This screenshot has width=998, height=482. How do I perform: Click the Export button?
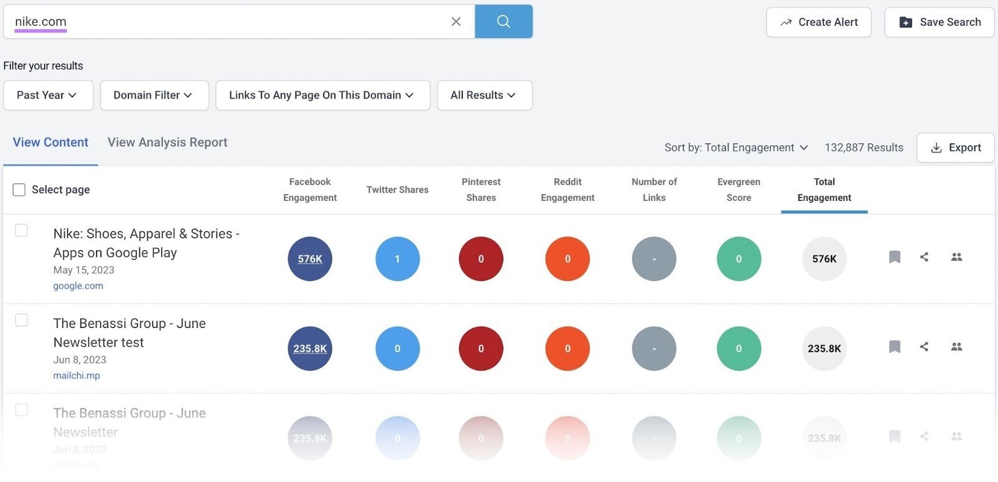(956, 148)
